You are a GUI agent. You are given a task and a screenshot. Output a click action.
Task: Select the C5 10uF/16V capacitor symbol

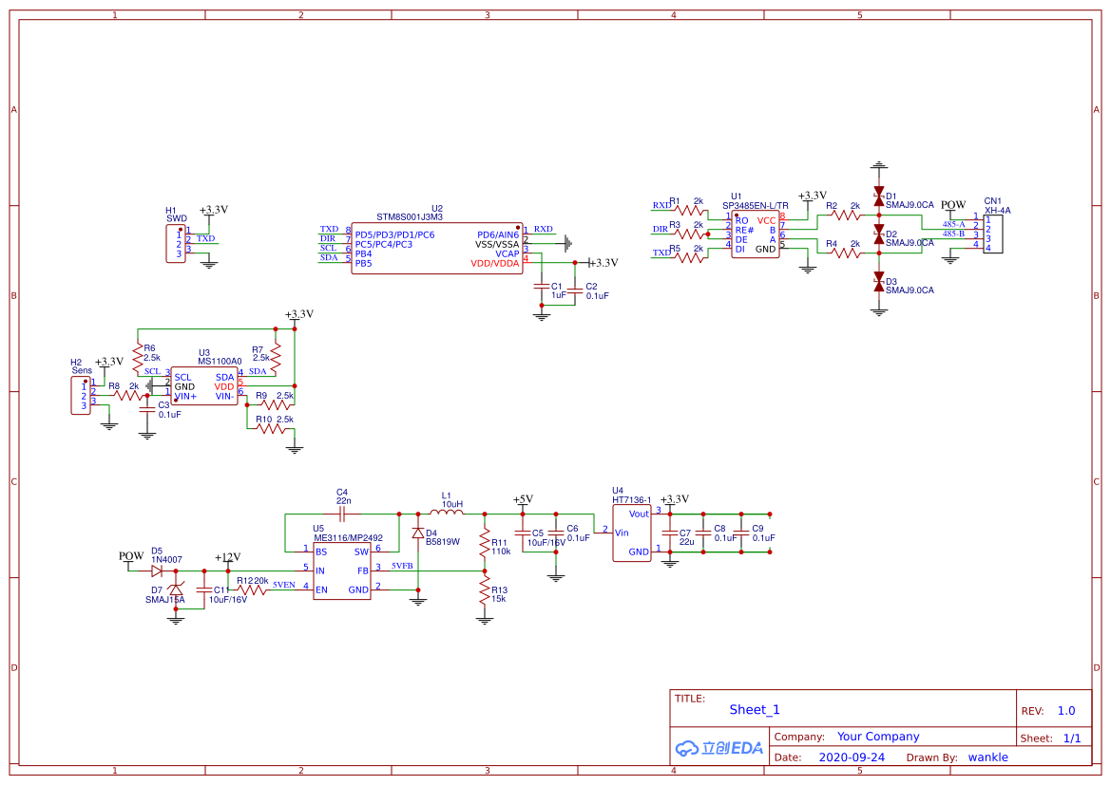tap(522, 533)
